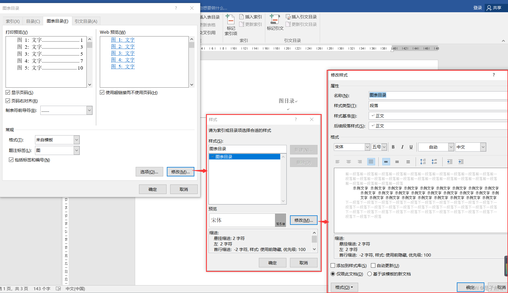Click 插入索引 in ribbon
Image resolution: width=508 pixels, height=293 pixels.
click(251, 17)
